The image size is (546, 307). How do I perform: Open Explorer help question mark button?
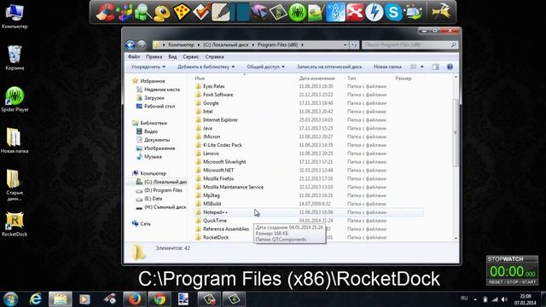tap(450, 67)
